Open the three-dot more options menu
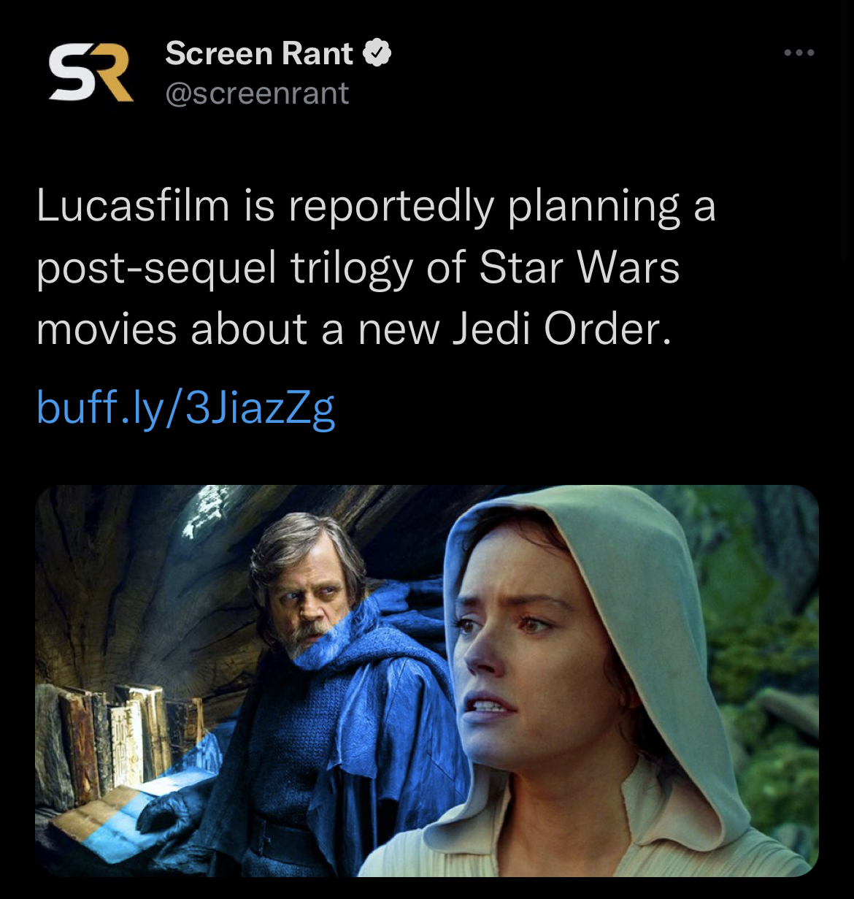 799,53
